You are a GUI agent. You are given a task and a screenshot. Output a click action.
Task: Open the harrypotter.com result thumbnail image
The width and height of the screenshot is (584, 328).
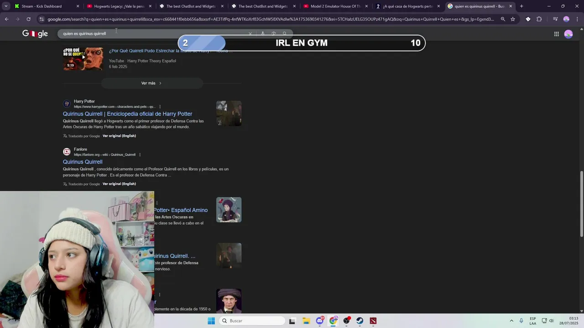coord(229,113)
